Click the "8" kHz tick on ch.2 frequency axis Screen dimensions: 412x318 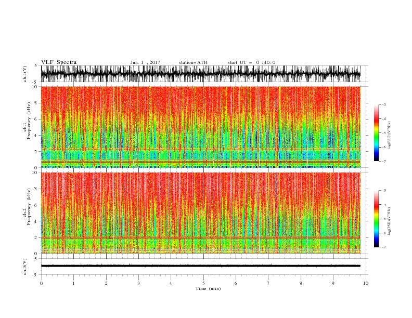pyautogui.click(x=36, y=189)
